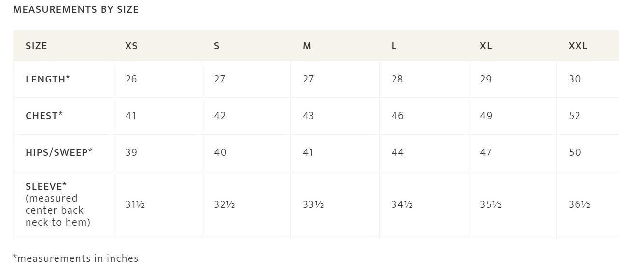Select the chest value 52 for XXL
The width and height of the screenshot is (619, 272).
pyautogui.click(x=575, y=116)
